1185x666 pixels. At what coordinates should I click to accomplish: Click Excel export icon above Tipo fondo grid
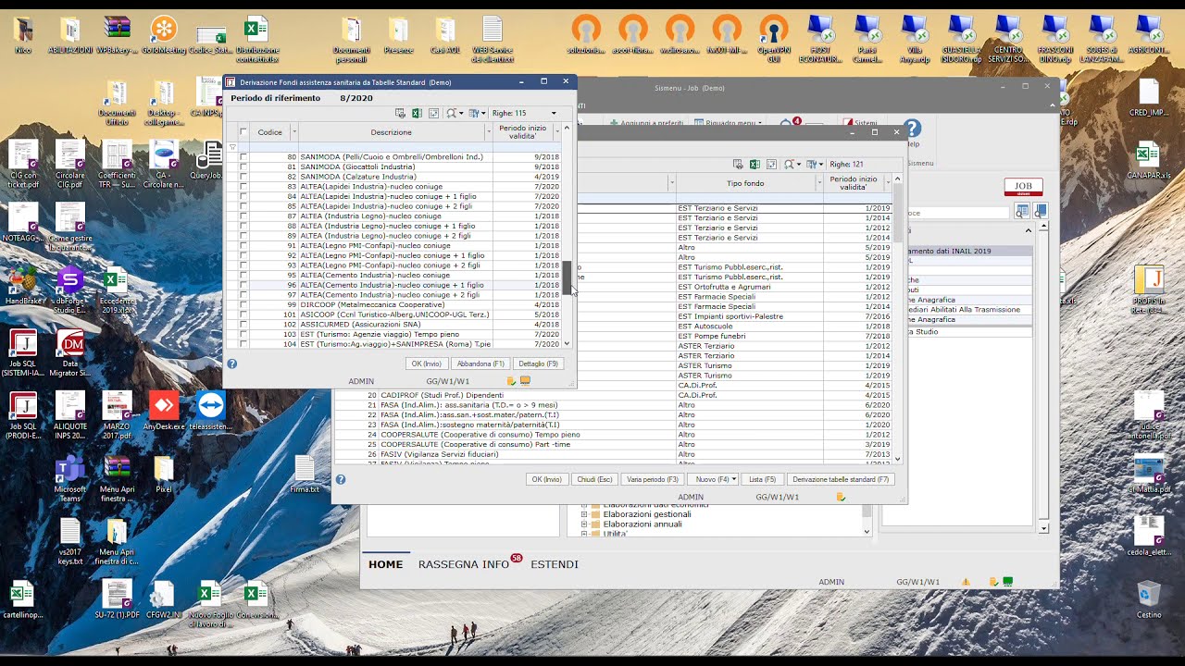(755, 164)
